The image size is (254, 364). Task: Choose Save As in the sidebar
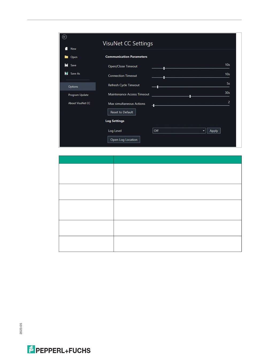coord(75,74)
